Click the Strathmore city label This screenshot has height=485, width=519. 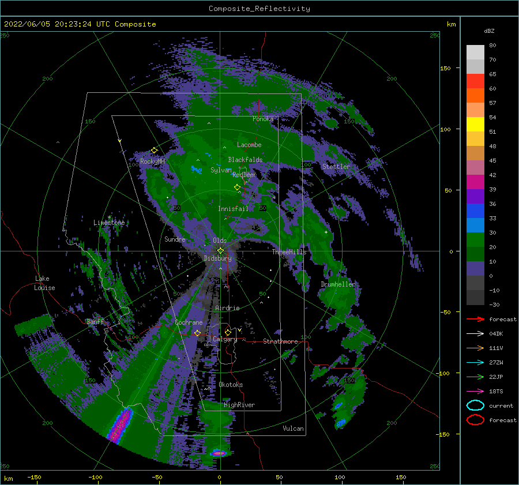[x=280, y=341]
